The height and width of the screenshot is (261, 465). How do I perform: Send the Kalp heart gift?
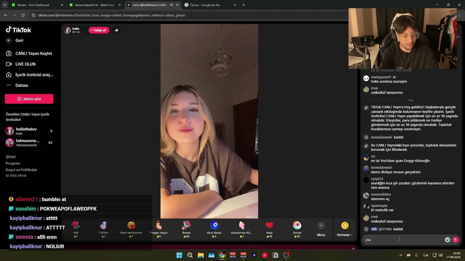point(269,230)
